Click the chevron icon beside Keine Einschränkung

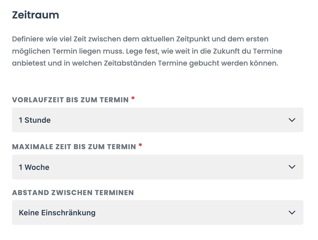[292, 213]
